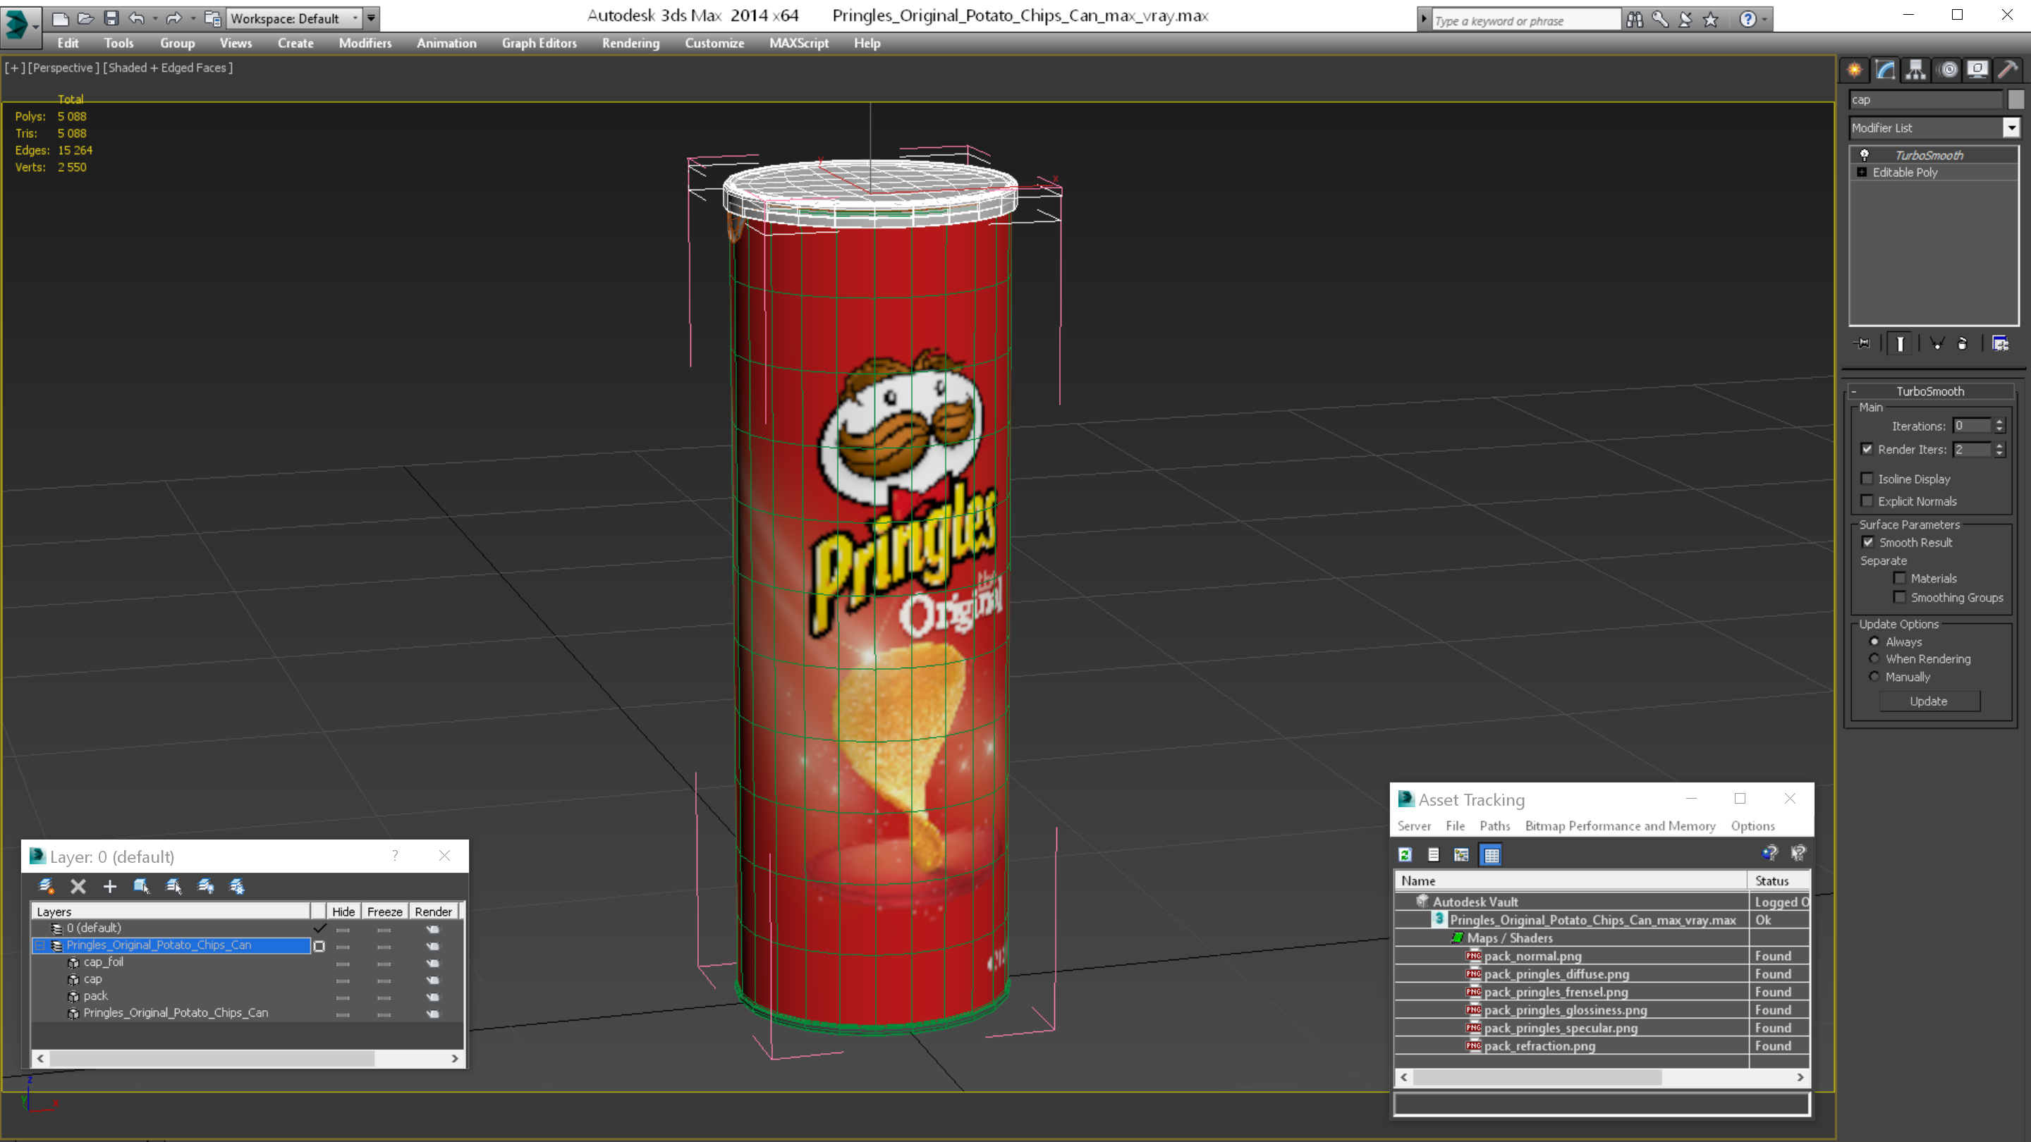
Task: Open the Display command panel tab
Action: click(1977, 70)
